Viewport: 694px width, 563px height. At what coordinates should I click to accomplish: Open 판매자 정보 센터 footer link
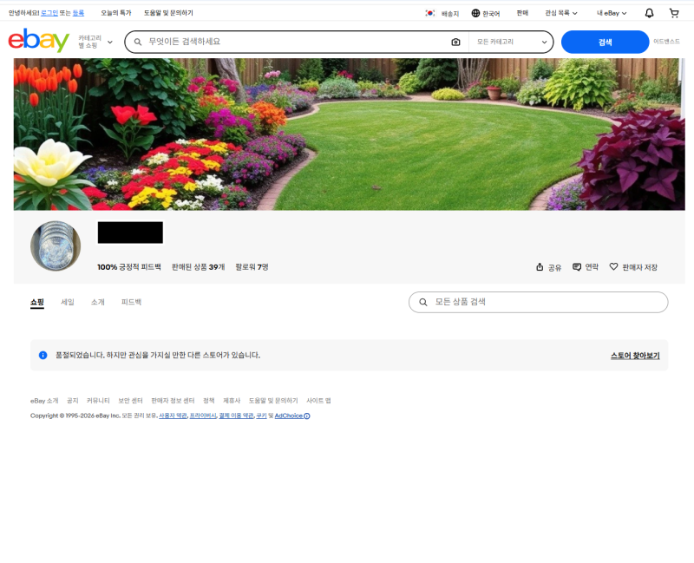pyautogui.click(x=173, y=401)
